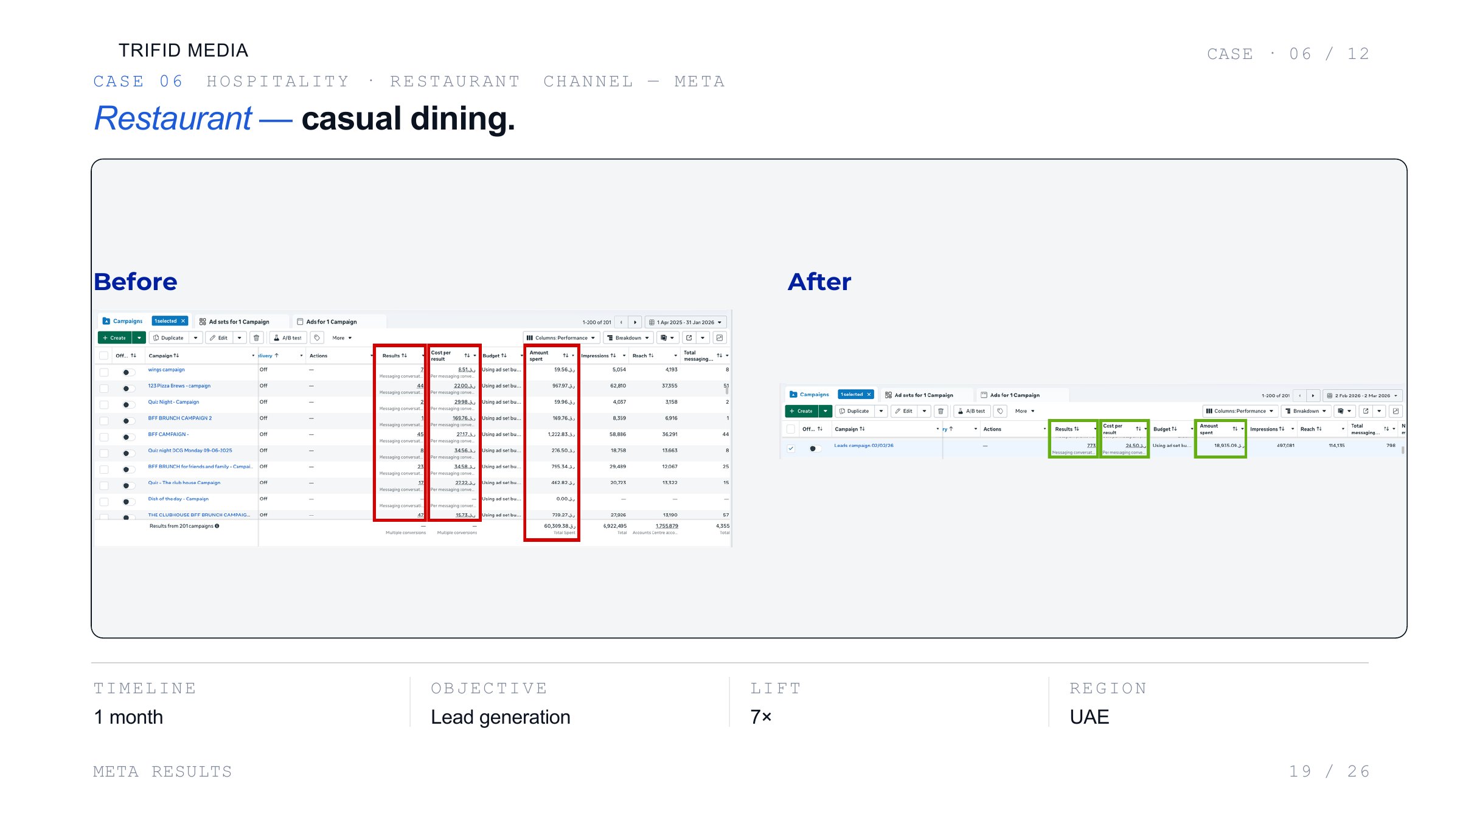Screen dimensions: 1460x821
Task: Click the Before table vertical scrollbar handle
Action: click(727, 390)
